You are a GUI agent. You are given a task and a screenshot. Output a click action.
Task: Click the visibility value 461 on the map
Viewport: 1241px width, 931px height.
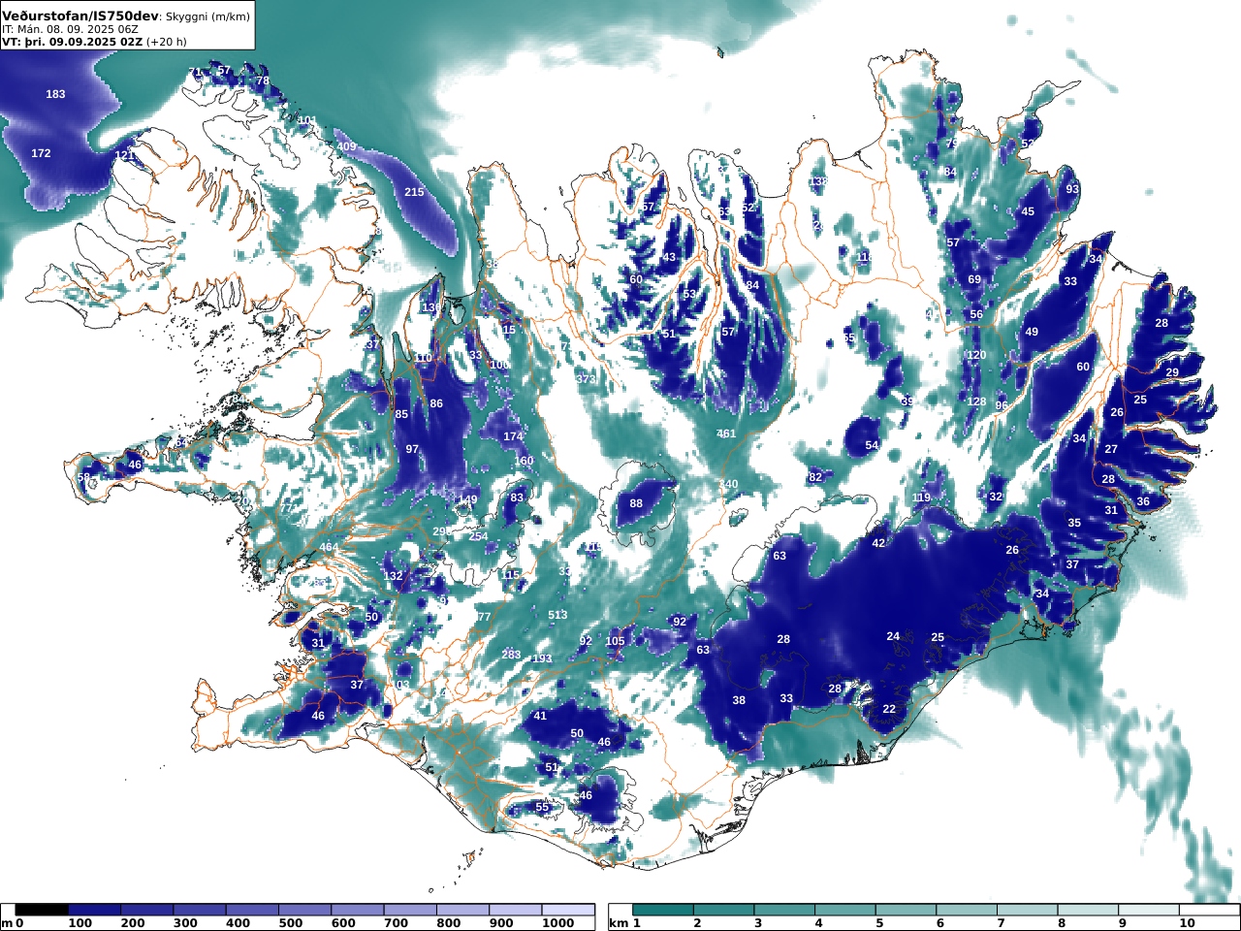tap(726, 433)
